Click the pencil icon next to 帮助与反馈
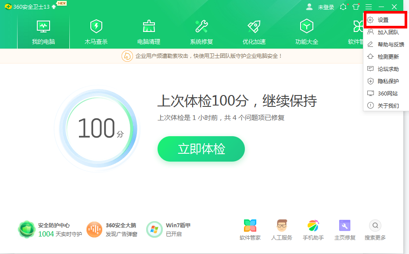 [x=370, y=44]
